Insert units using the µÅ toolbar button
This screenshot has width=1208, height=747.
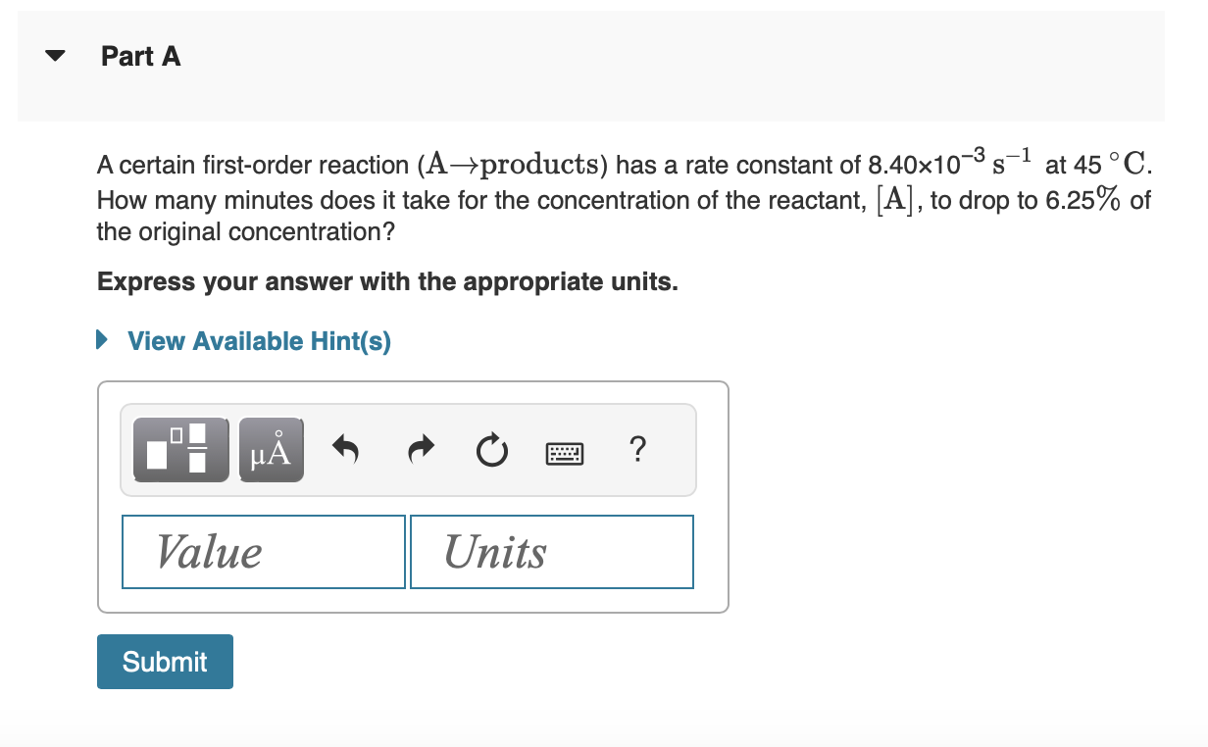click(271, 450)
